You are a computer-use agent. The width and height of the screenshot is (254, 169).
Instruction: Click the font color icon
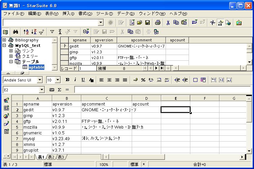click(91, 80)
